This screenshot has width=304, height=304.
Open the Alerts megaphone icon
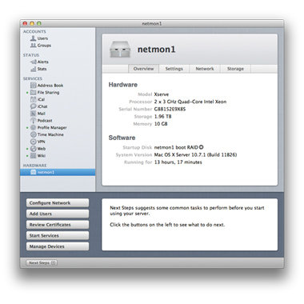click(33, 62)
